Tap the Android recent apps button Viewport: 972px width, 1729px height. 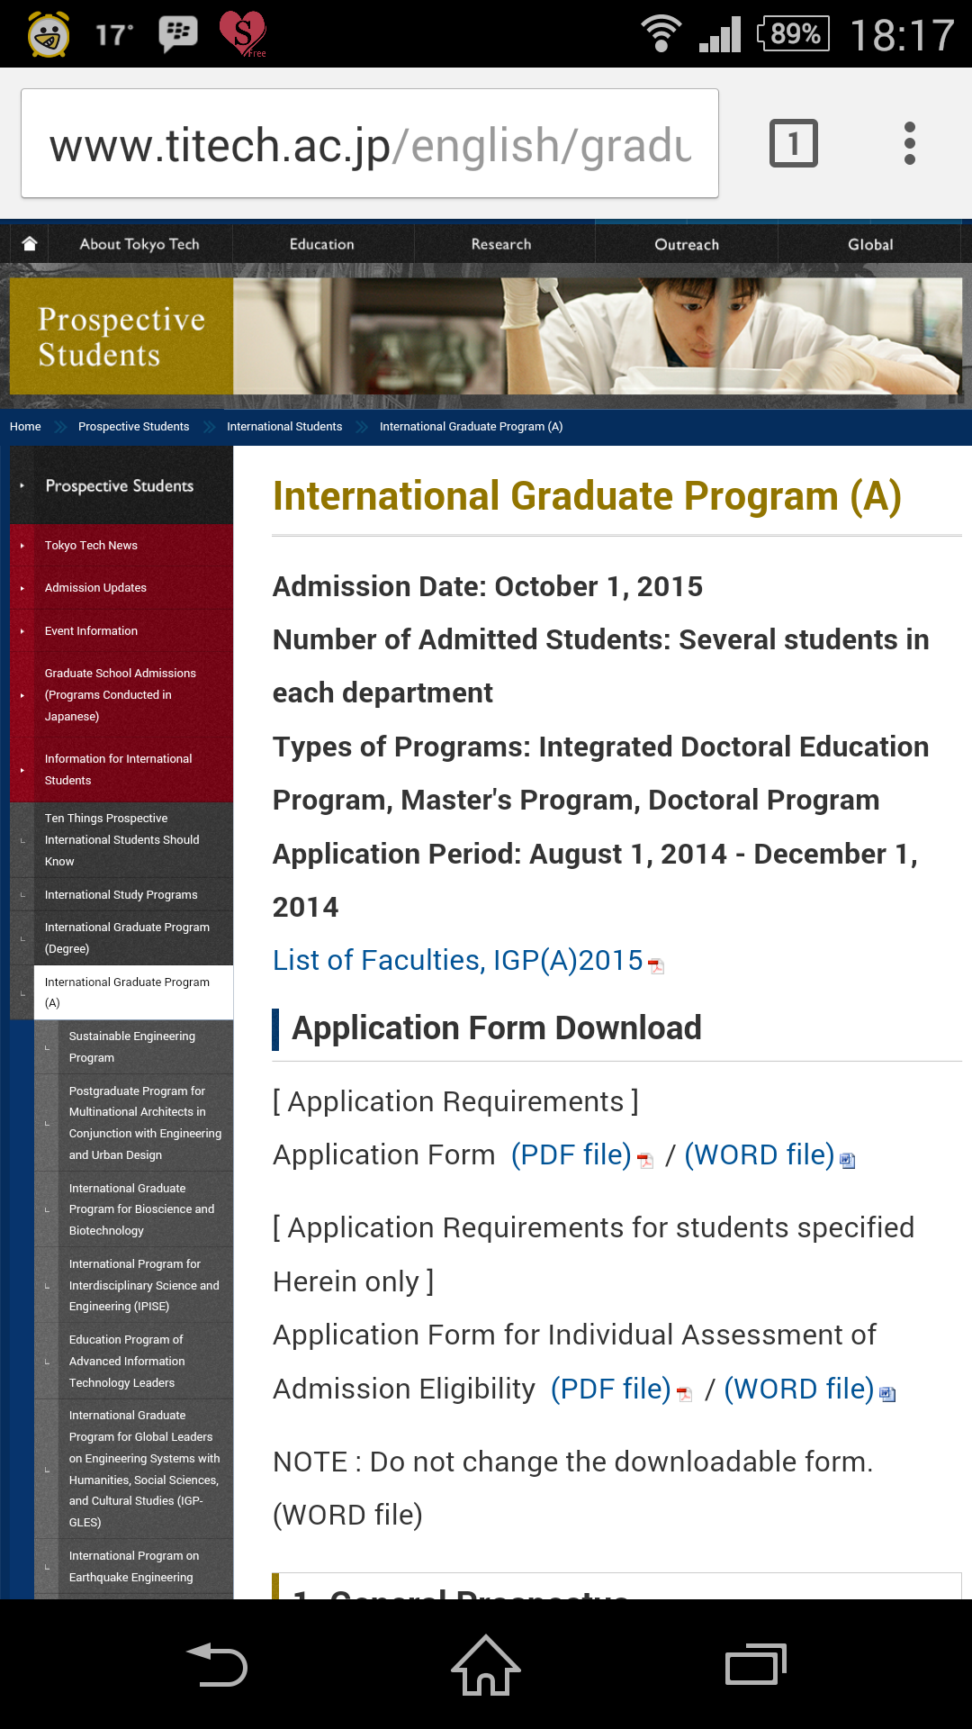(755, 1664)
